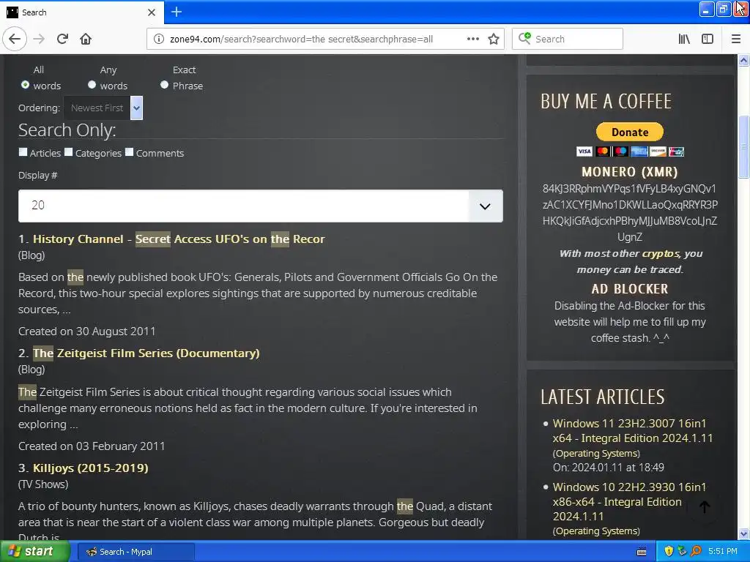Click the keyboard icon in the taskbar
The image size is (750, 562).
(642, 552)
